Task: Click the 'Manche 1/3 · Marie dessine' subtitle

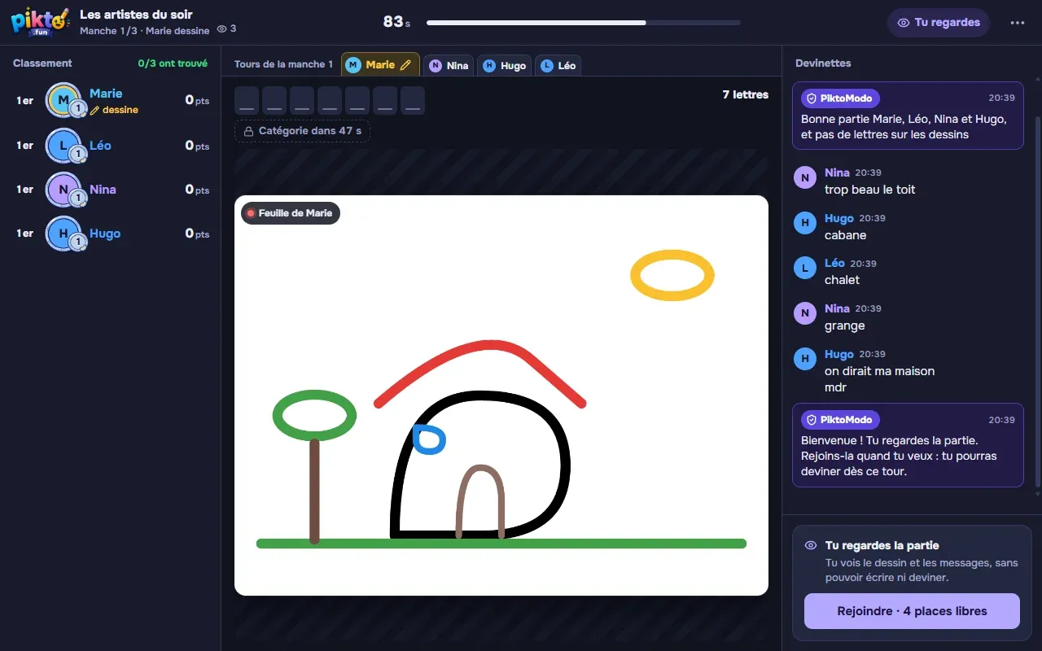Action: pyautogui.click(x=145, y=30)
